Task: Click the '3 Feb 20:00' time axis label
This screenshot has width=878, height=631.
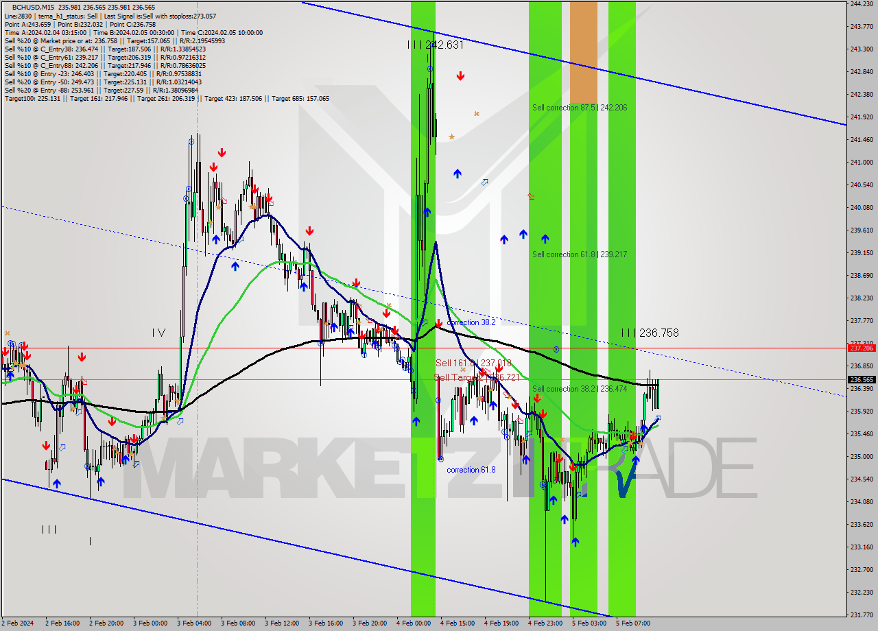Action: 370,623
